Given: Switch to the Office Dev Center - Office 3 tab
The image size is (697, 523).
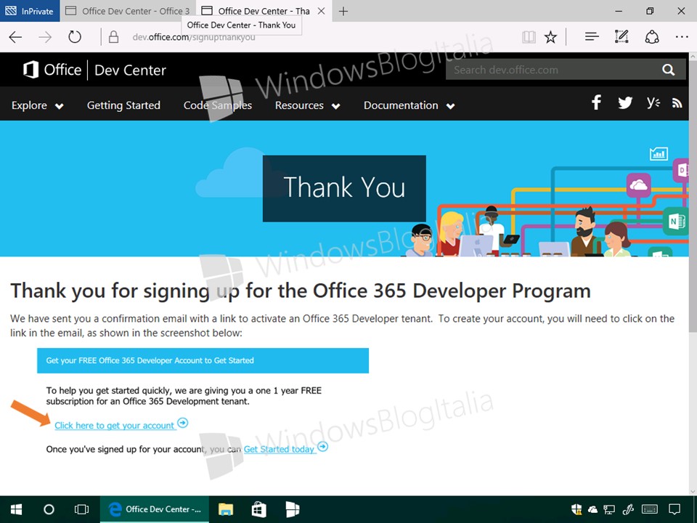Looking at the screenshot, I should [128, 11].
